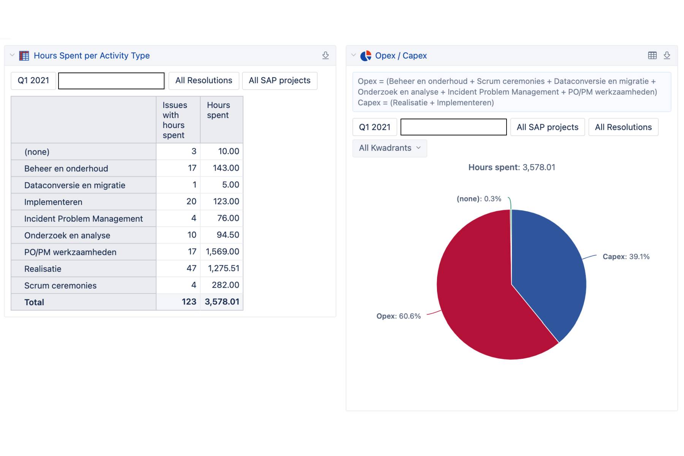
Task: Click the red Opex pie slice
Action: (479, 296)
